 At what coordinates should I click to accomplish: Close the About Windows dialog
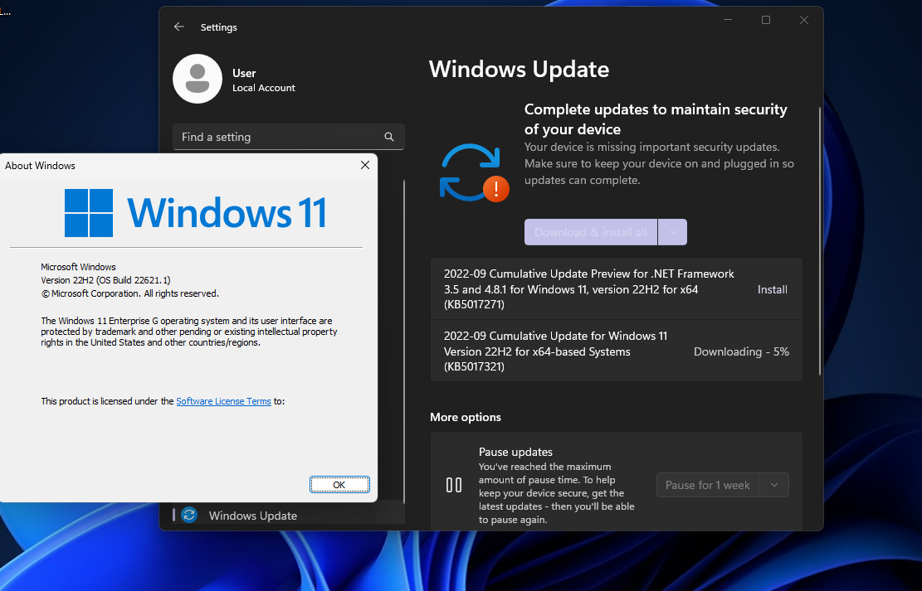tap(365, 165)
